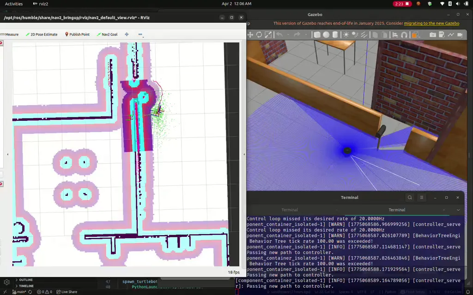The width and height of the screenshot is (473, 295).
Task: Collapse the RViz left panel arrow
Action: point(8,154)
